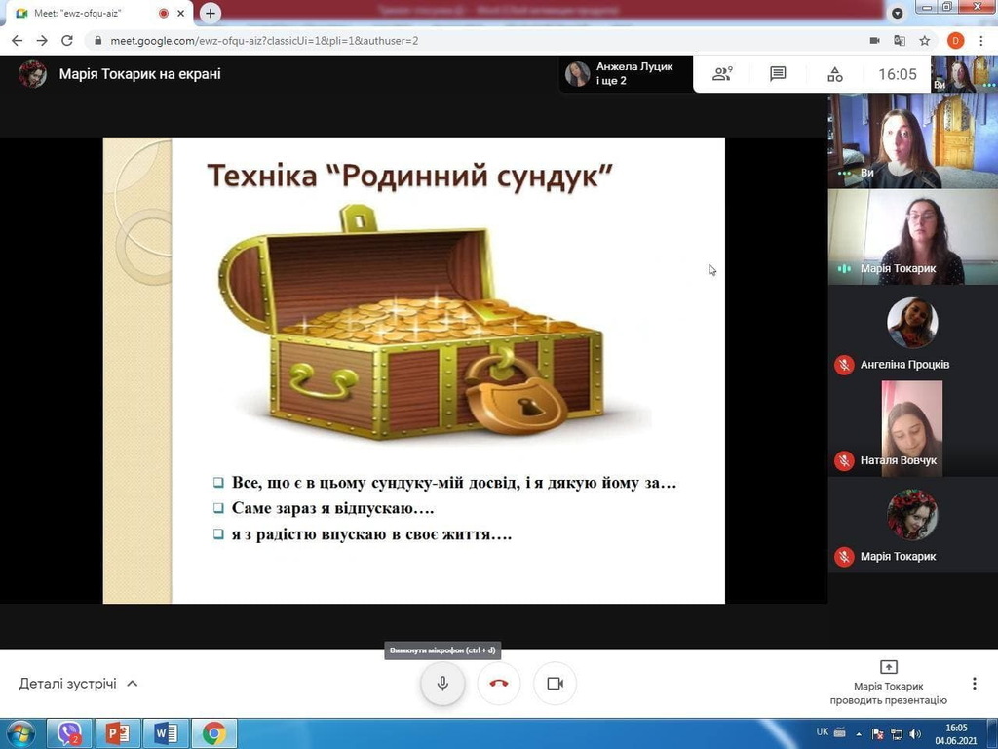The height and width of the screenshot is (749, 998).
Task: Toggle system volume speaker icon in tray
Action: [x=914, y=733]
